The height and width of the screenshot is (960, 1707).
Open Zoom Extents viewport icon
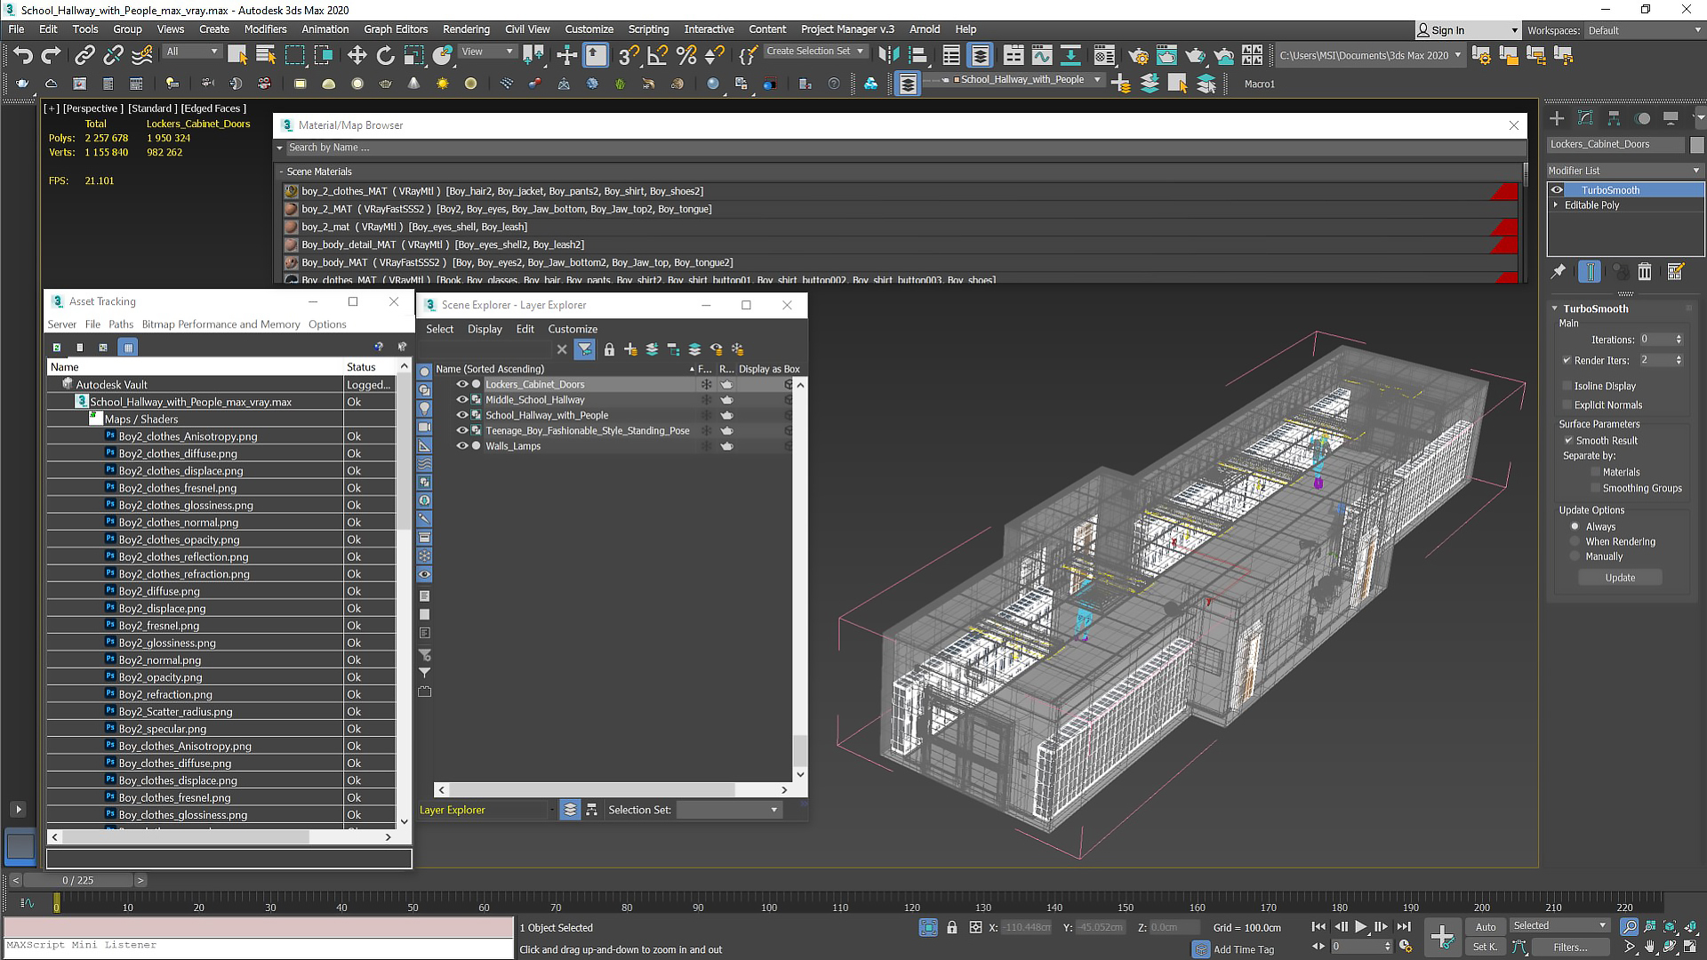1670,927
